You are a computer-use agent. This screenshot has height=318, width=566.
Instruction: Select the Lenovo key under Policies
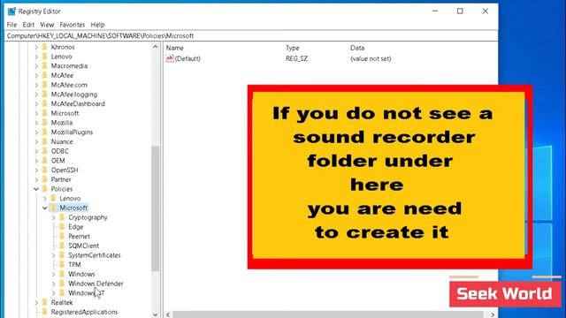click(x=70, y=198)
